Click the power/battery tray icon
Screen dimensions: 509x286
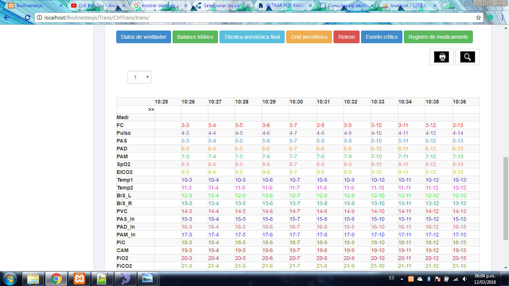click(x=447, y=279)
